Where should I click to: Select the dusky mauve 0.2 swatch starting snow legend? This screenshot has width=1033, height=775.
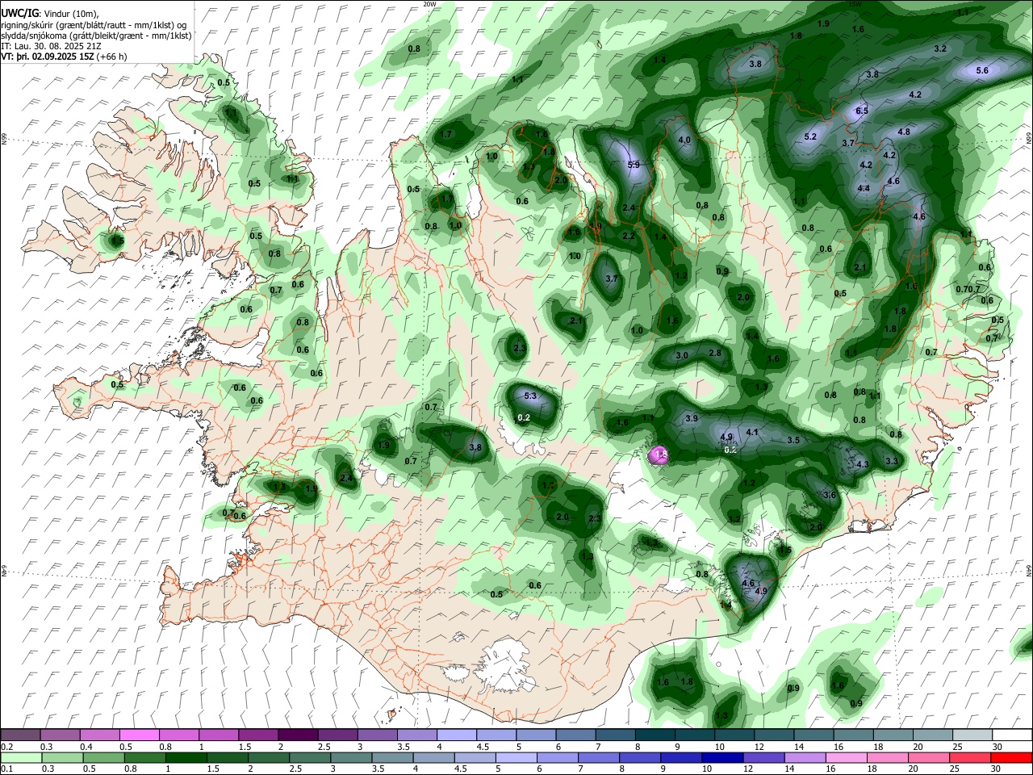point(20,735)
